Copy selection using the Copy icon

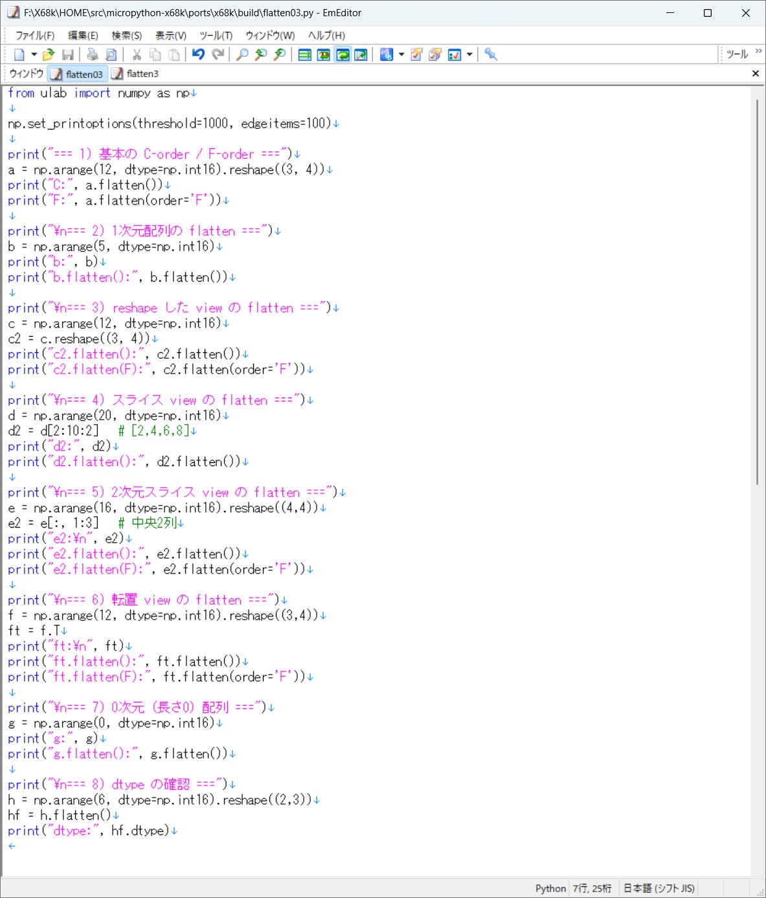pyautogui.click(x=155, y=55)
